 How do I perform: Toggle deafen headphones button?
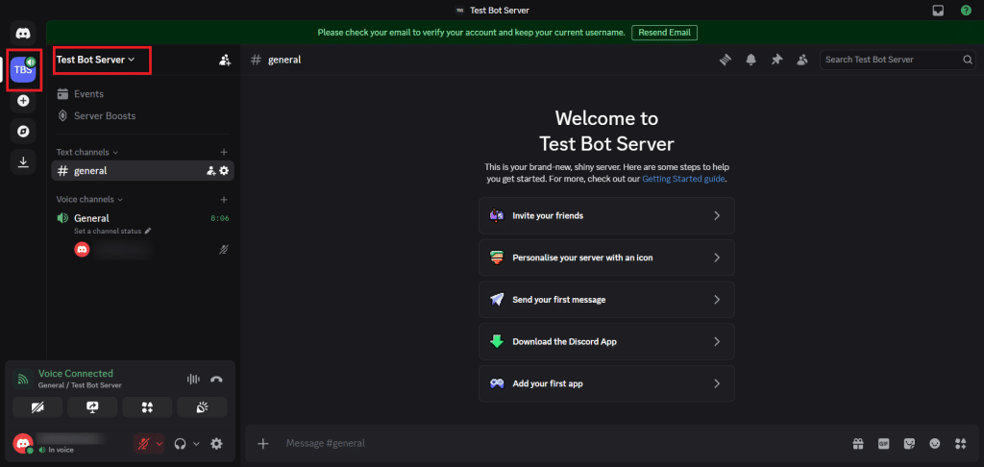point(180,444)
